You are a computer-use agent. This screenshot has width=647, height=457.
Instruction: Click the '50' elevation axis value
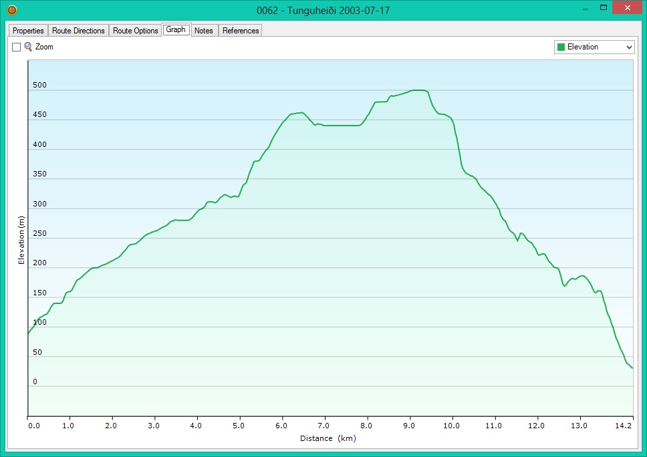(37, 352)
